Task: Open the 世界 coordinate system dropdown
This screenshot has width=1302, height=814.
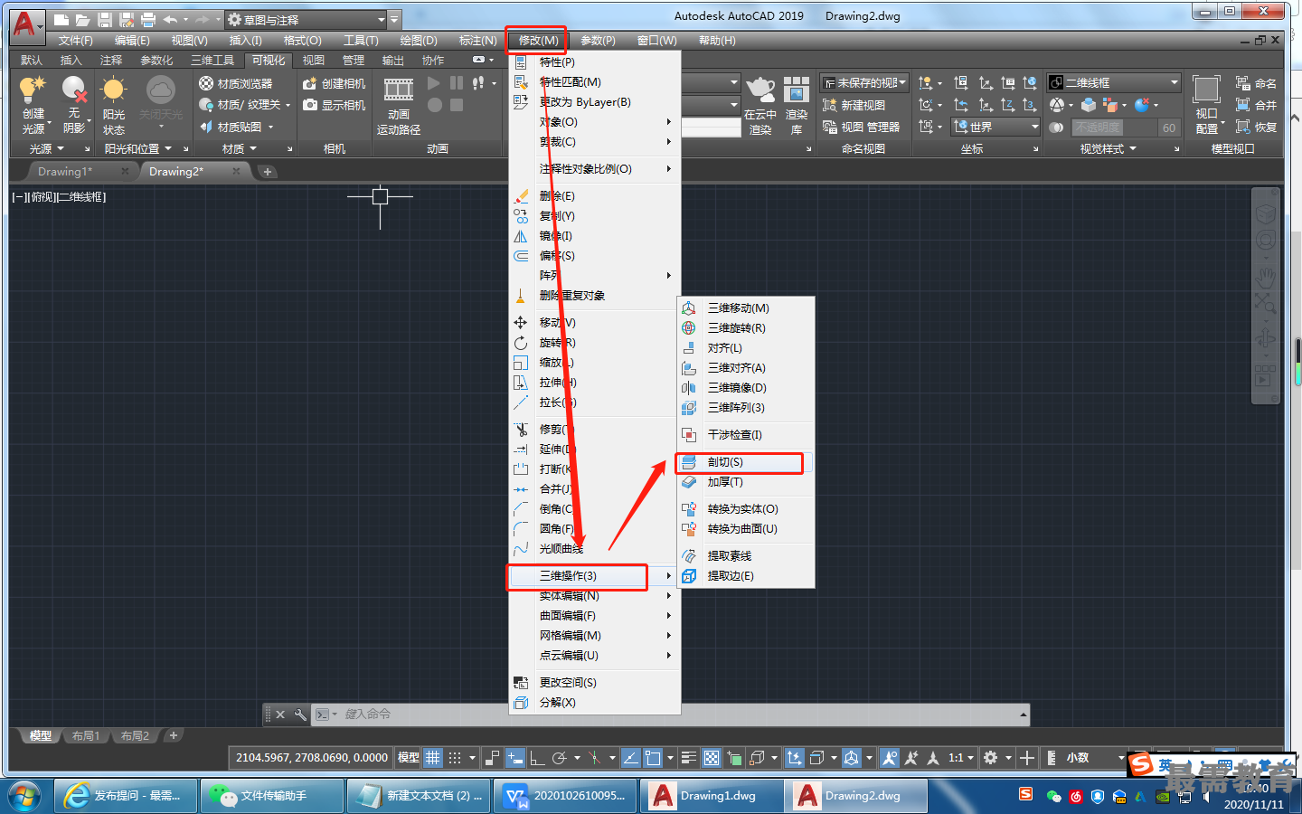Action: tap(996, 127)
